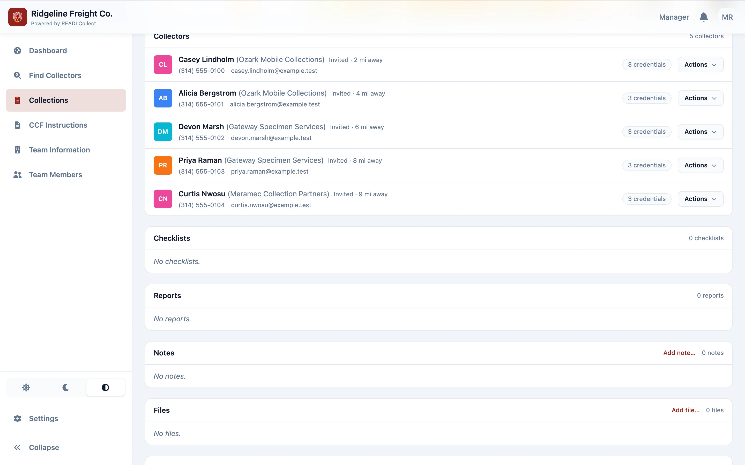Navigate to Team Members
The image size is (745, 465).
point(66,175)
